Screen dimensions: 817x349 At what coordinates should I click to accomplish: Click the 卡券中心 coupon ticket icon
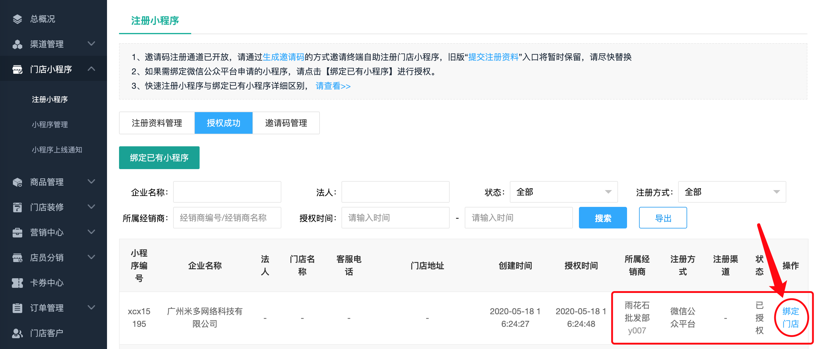(x=17, y=283)
